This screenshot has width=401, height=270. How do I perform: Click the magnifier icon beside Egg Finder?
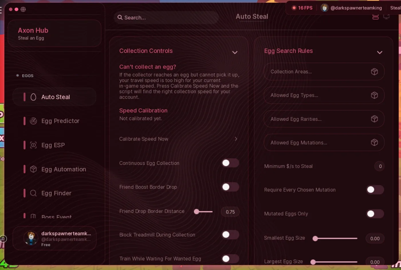(x=33, y=193)
